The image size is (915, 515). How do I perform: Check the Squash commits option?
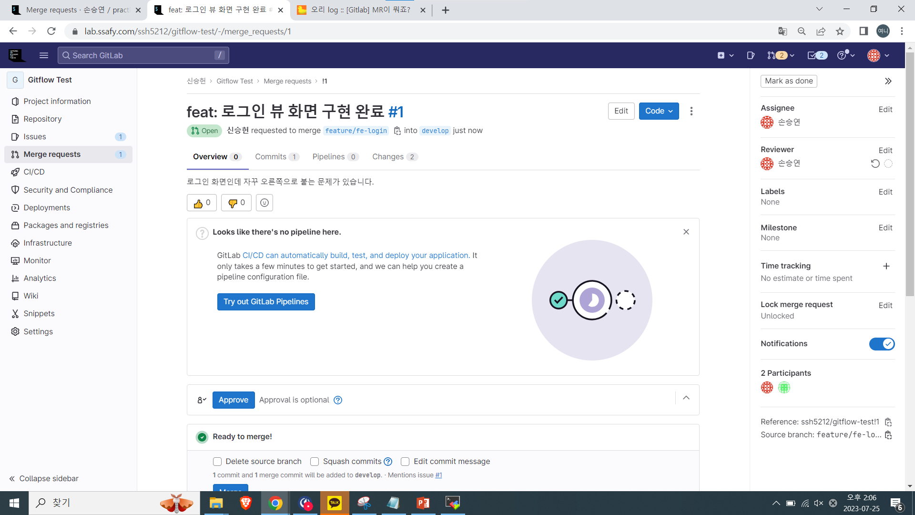[315, 462]
